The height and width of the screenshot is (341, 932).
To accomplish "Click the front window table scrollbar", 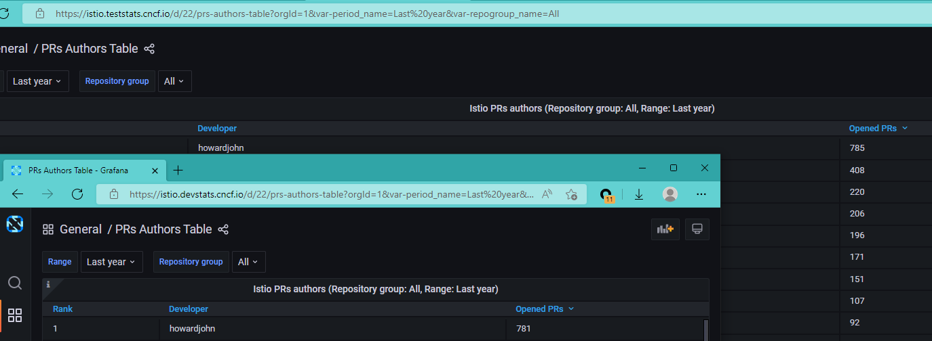I will tap(706, 330).
